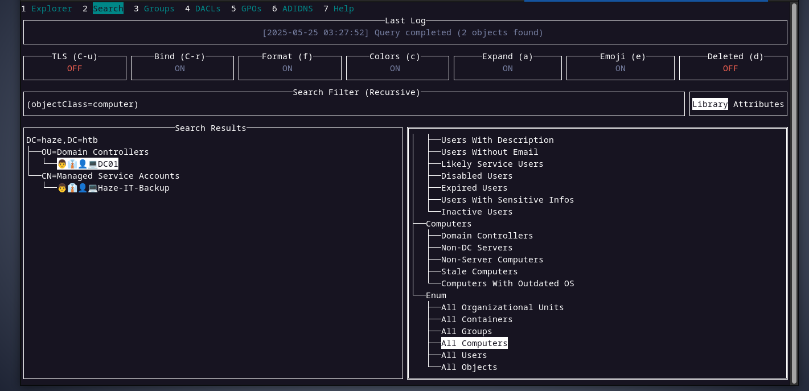Toggle the Emoji display setting
This screenshot has height=391, width=809.
[x=620, y=68]
